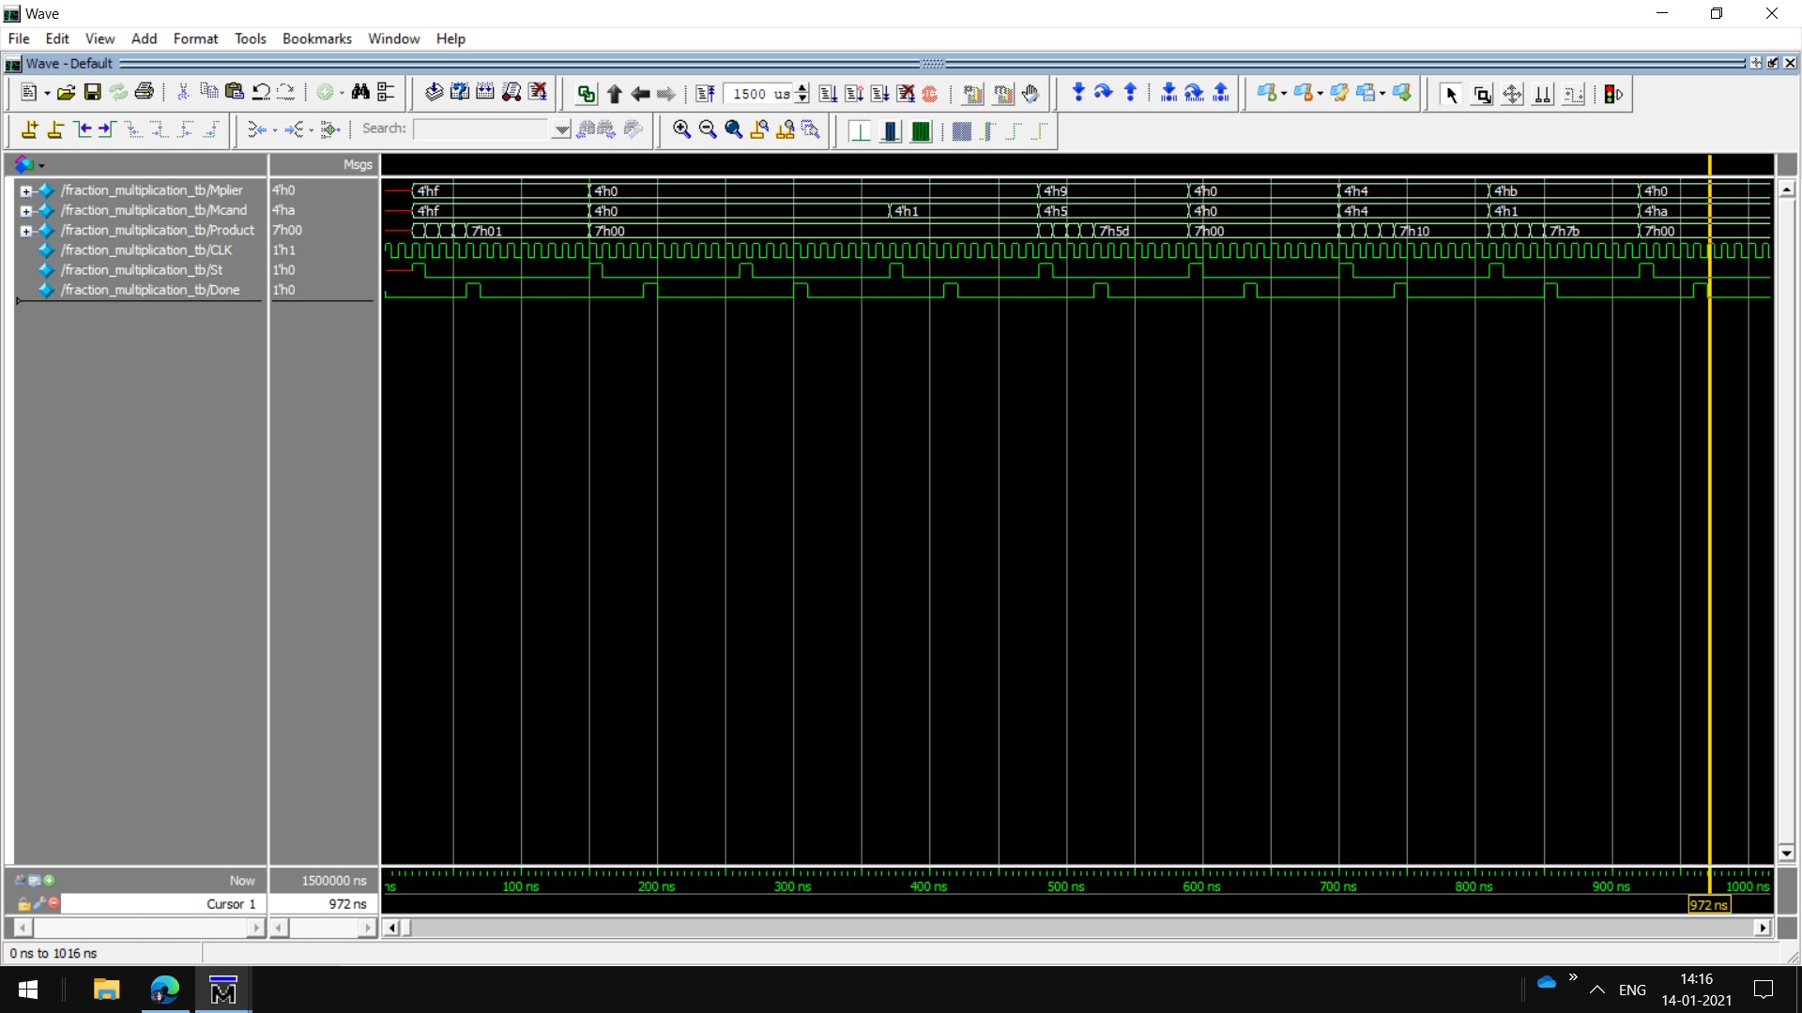Open the Search field dropdown arrow
The image size is (1802, 1013).
560,129
